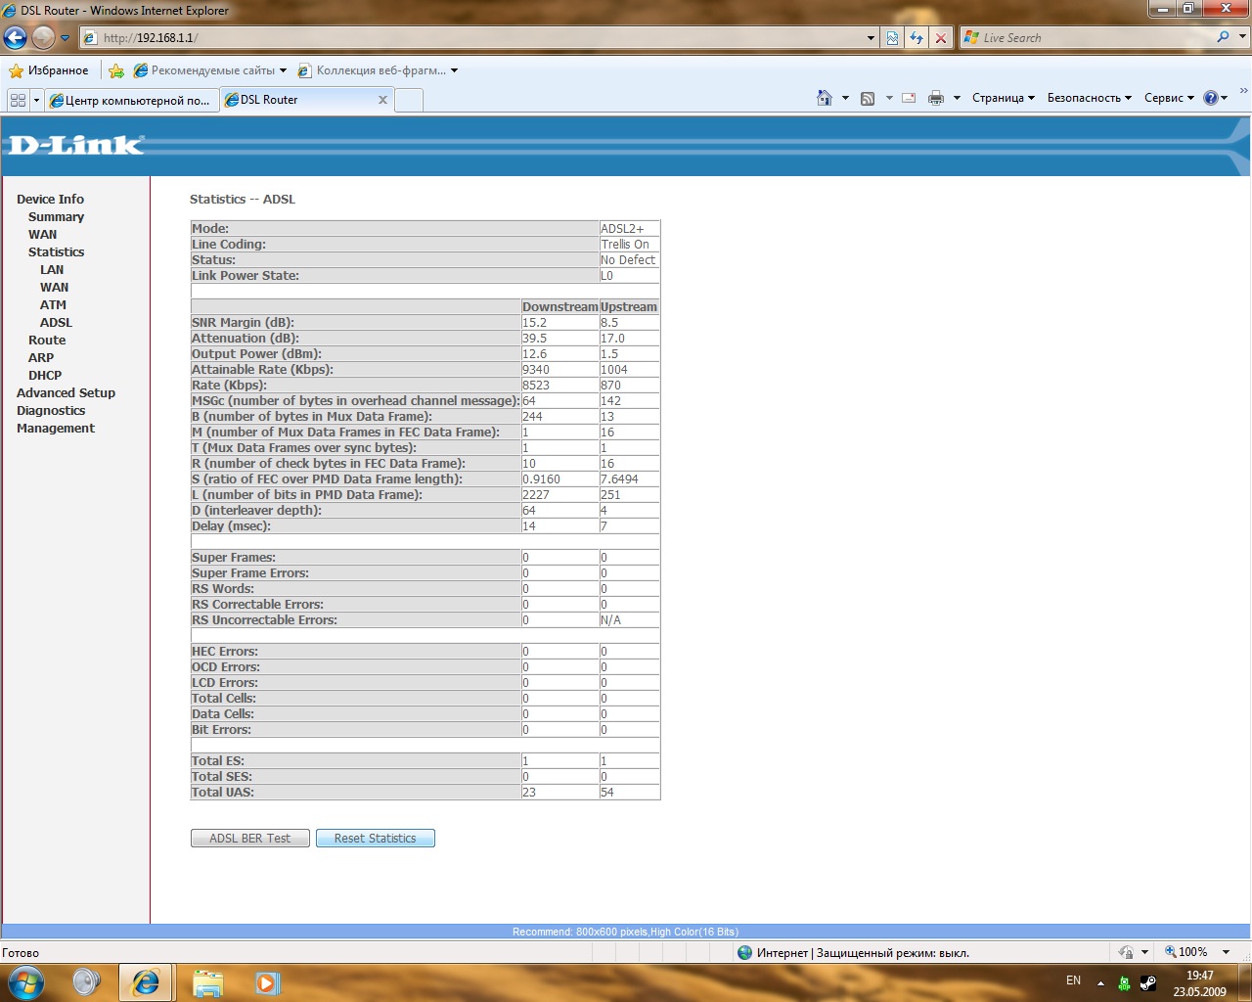Open Internet Explorer from the taskbar
Image resolution: width=1252 pixels, height=1002 pixels.
pos(146,981)
